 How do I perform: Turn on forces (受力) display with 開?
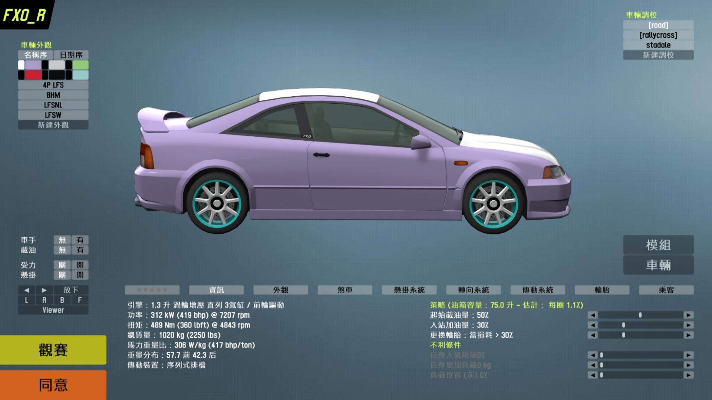pyautogui.click(x=80, y=265)
